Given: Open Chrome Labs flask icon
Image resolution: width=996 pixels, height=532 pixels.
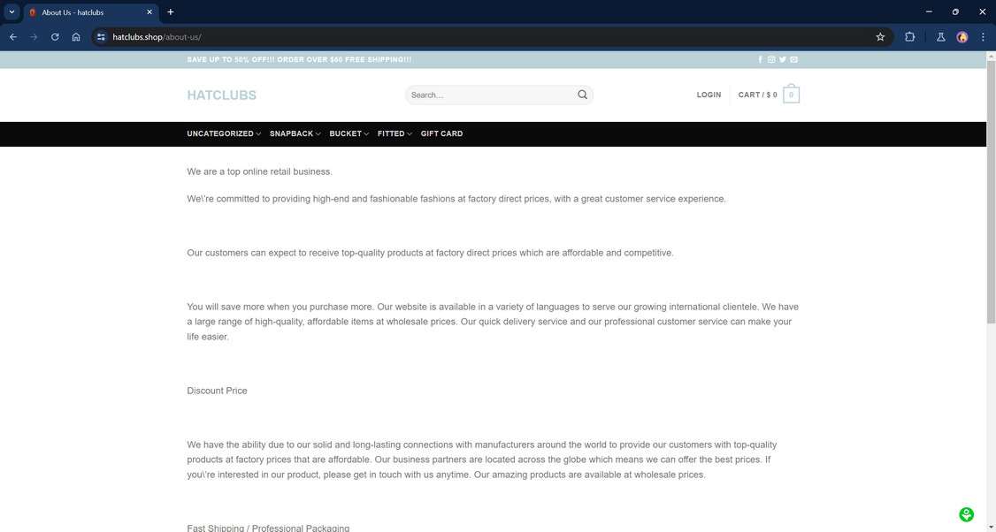Looking at the screenshot, I should tap(941, 37).
